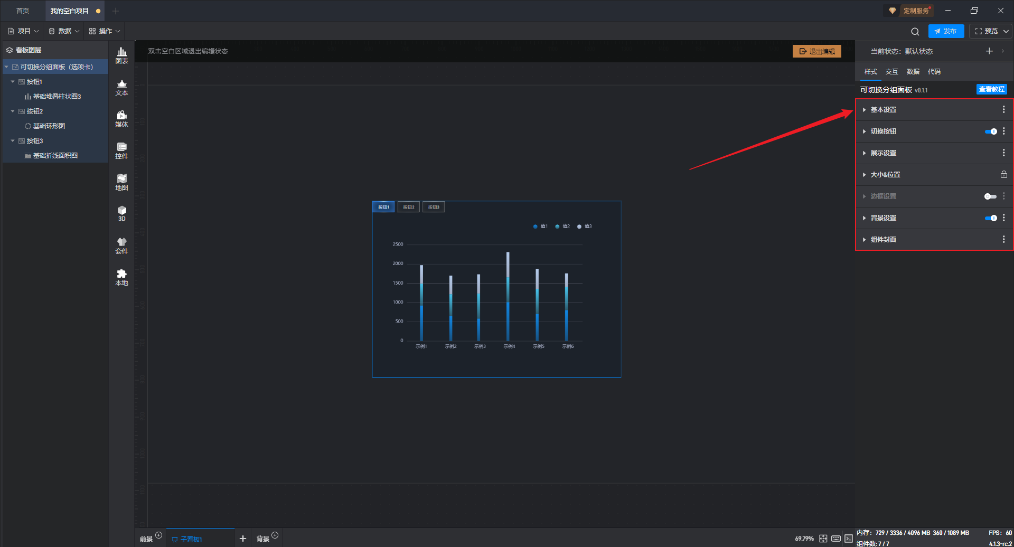The width and height of the screenshot is (1014, 547).
Task: Expand the state panel chevron arrow
Action: tap(1002, 51)
